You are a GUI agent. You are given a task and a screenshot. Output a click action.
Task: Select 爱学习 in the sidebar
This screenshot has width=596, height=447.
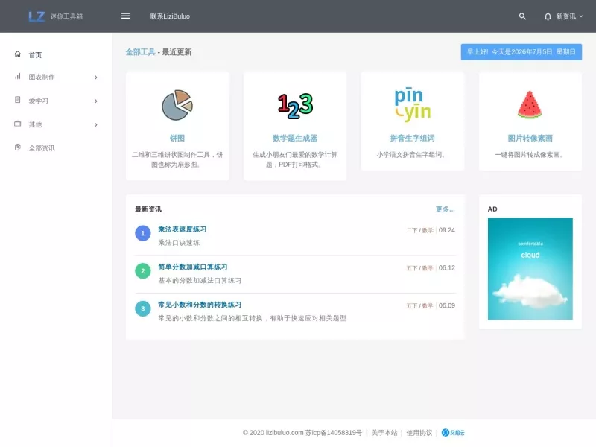point(39,101)
